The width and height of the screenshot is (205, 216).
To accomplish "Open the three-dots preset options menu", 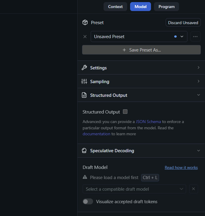I will (195, 37).
